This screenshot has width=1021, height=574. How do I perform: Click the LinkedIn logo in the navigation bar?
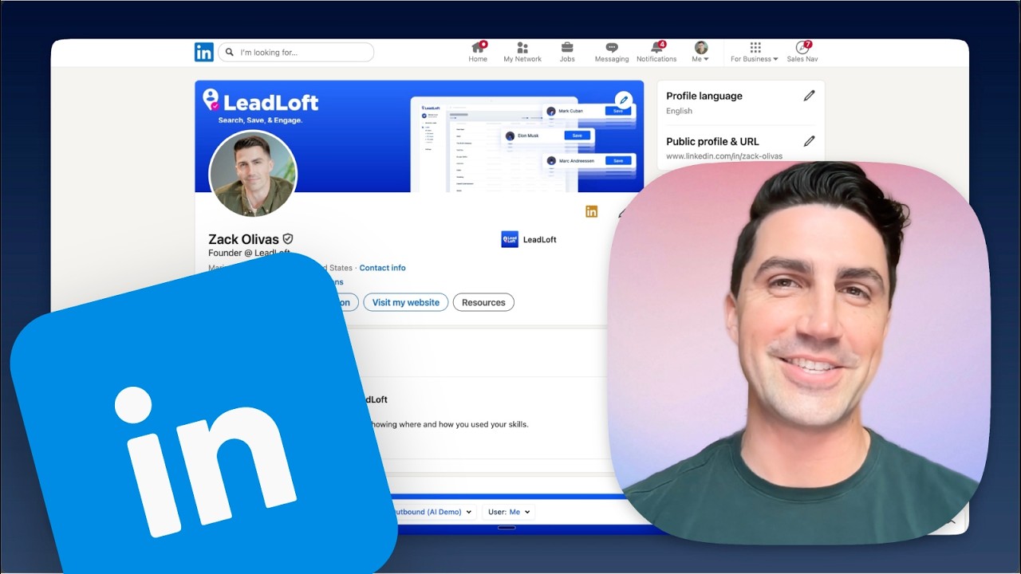(x=204, y=53)
